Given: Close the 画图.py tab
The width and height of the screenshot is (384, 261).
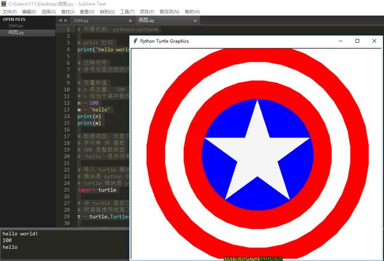Looking at the screenshot, I should 195,21.
